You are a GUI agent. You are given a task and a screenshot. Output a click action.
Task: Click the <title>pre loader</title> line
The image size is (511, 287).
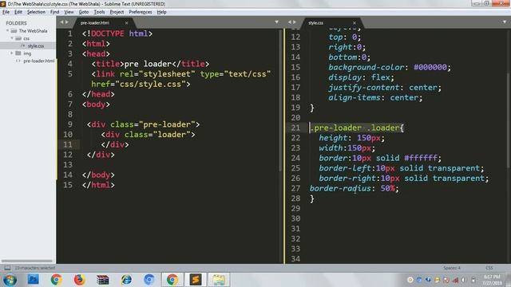click(150, 64)
